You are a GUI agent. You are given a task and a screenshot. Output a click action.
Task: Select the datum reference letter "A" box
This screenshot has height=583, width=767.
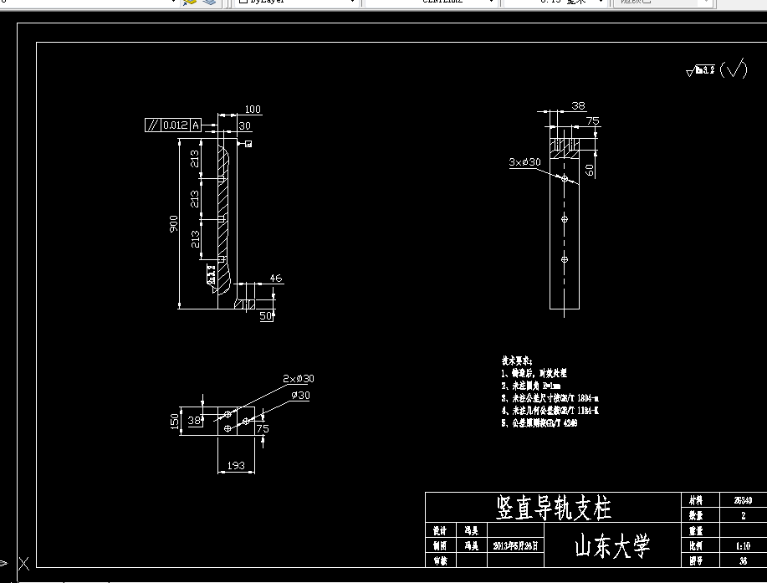coord(195,125)
